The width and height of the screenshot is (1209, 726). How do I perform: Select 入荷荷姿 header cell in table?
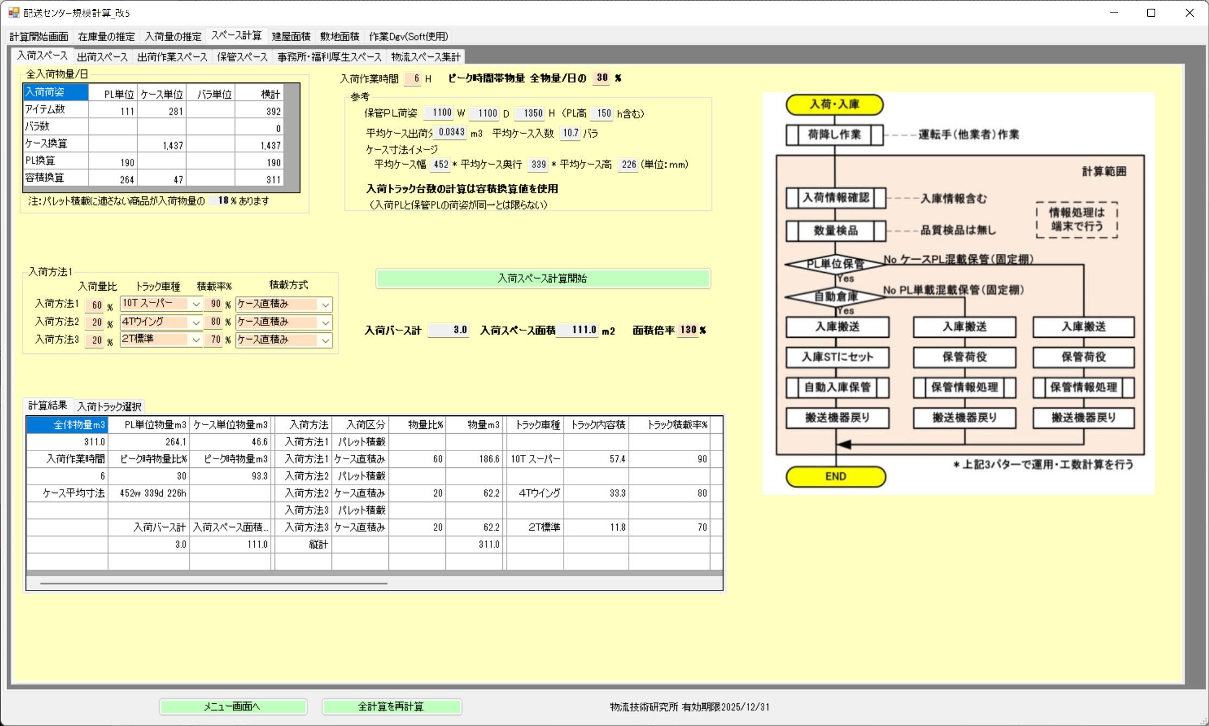(55, 92)
